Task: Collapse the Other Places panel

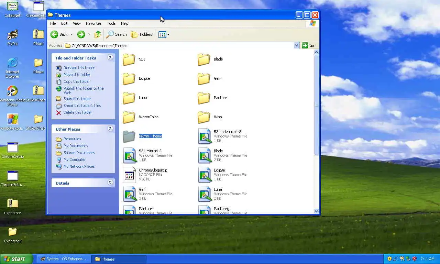Action: [x=110, y=129]
